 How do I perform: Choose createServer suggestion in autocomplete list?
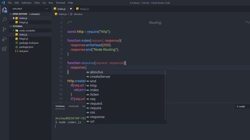(x=126, y=77)
